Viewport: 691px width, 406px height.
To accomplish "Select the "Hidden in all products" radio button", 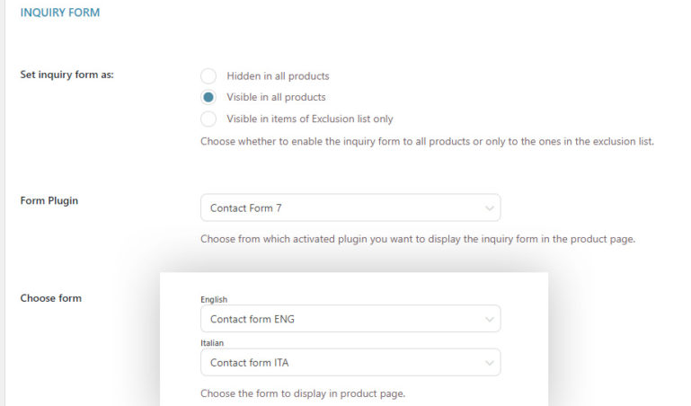I will 208,76.
